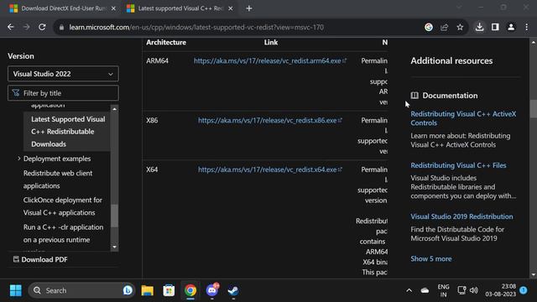The height and width of the screenshot is (302, 537).
Task: Select Latest Supported Visual C++ Redistributable Downloads
Action: coord(68,132)
